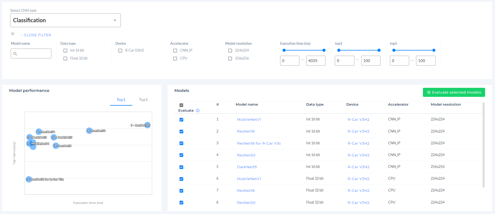Click Execution time slider left handle

click(284, 50)
